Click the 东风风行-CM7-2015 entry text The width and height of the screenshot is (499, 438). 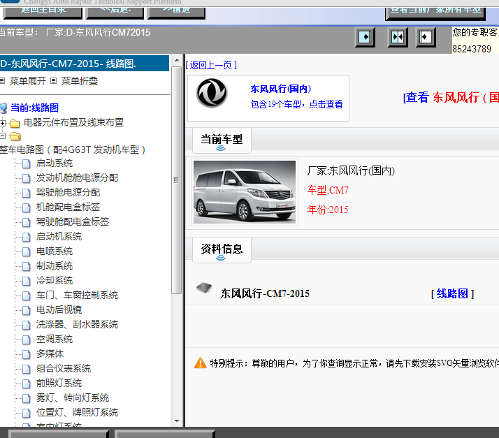tap(265, 293)
